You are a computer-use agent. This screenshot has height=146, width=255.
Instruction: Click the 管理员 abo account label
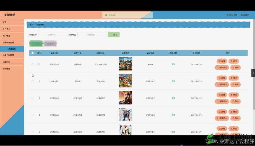[x=232, y=15]
